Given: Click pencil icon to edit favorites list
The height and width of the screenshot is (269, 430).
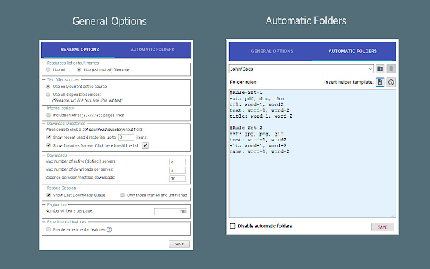Looking at the screenshot, I should click(x=145, y=145).
